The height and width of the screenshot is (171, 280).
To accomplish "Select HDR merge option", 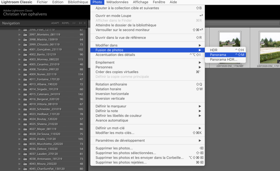I will tap(225, 50).
